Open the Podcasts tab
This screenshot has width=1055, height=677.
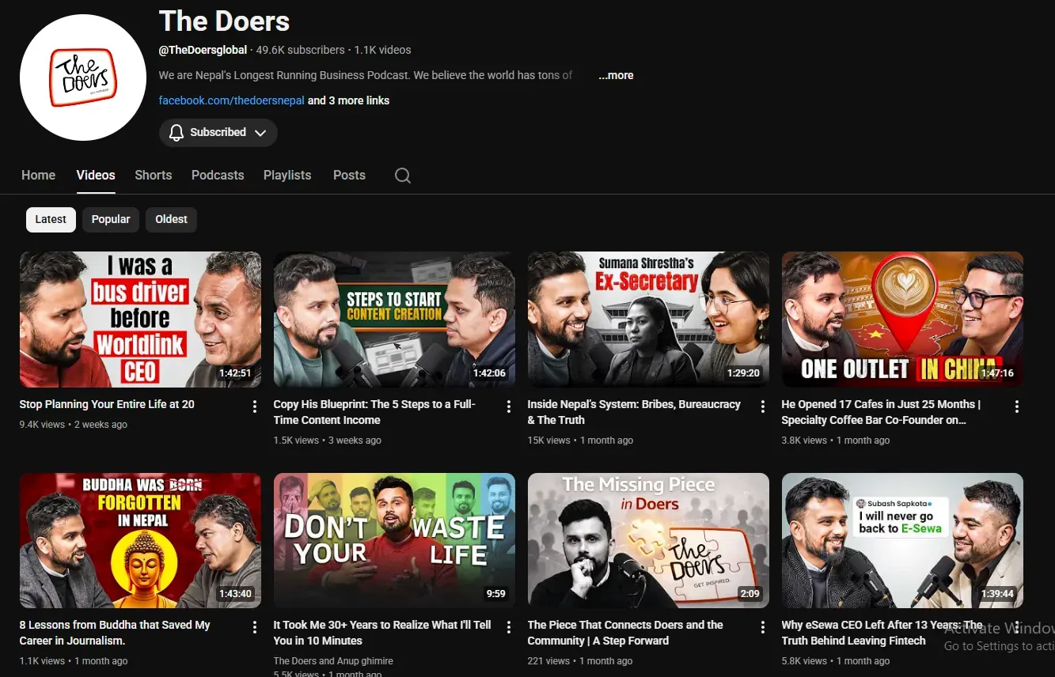pos(218,175)
